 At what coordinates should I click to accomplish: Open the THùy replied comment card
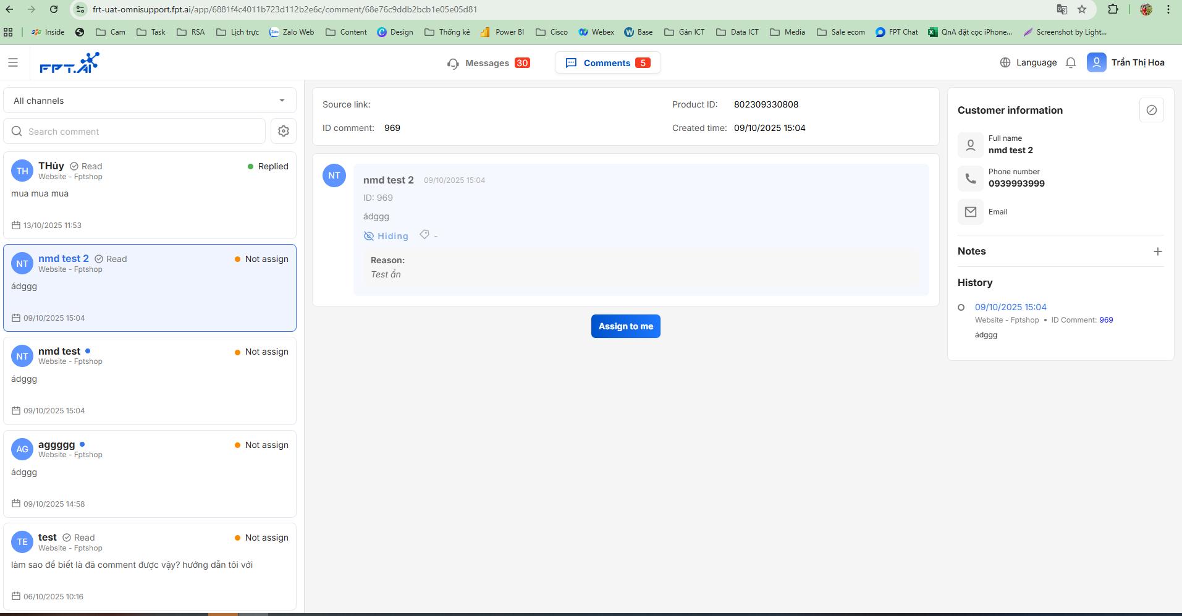[150, 195]
